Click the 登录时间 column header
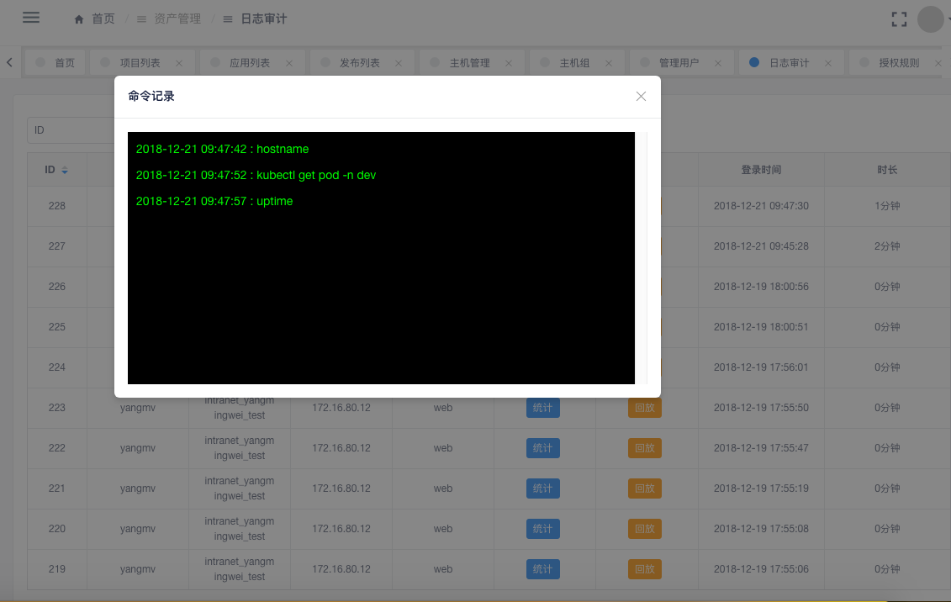The height and width of the screenshot is (602, 951). (761, 170)
